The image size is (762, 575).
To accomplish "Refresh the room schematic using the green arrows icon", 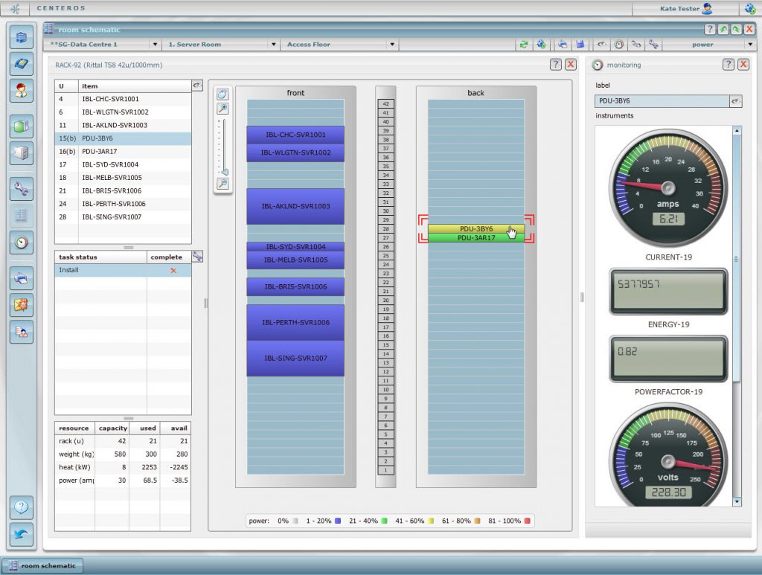I will tap(525, 45).
